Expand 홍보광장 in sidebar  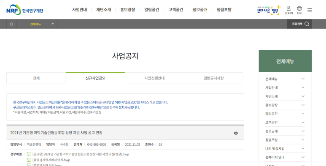point(285,105)
